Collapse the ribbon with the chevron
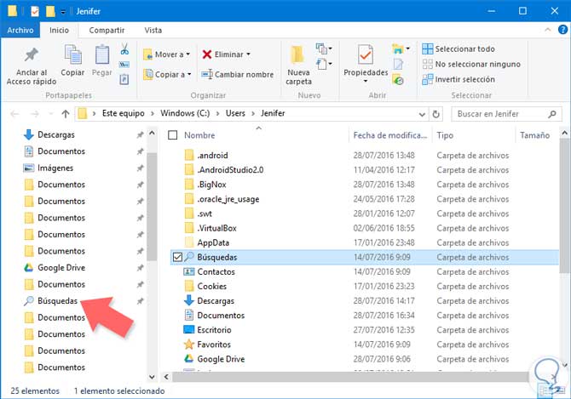 pos(547,30)
